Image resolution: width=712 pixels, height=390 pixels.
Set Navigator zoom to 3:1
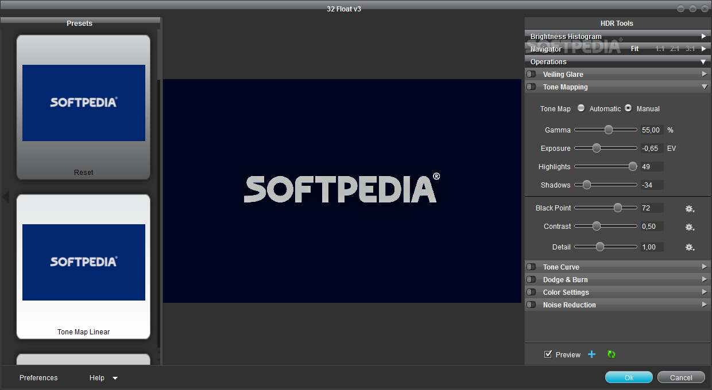[x=690, y=49]
